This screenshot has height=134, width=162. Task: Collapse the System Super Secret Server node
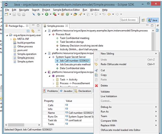point(50,57)
